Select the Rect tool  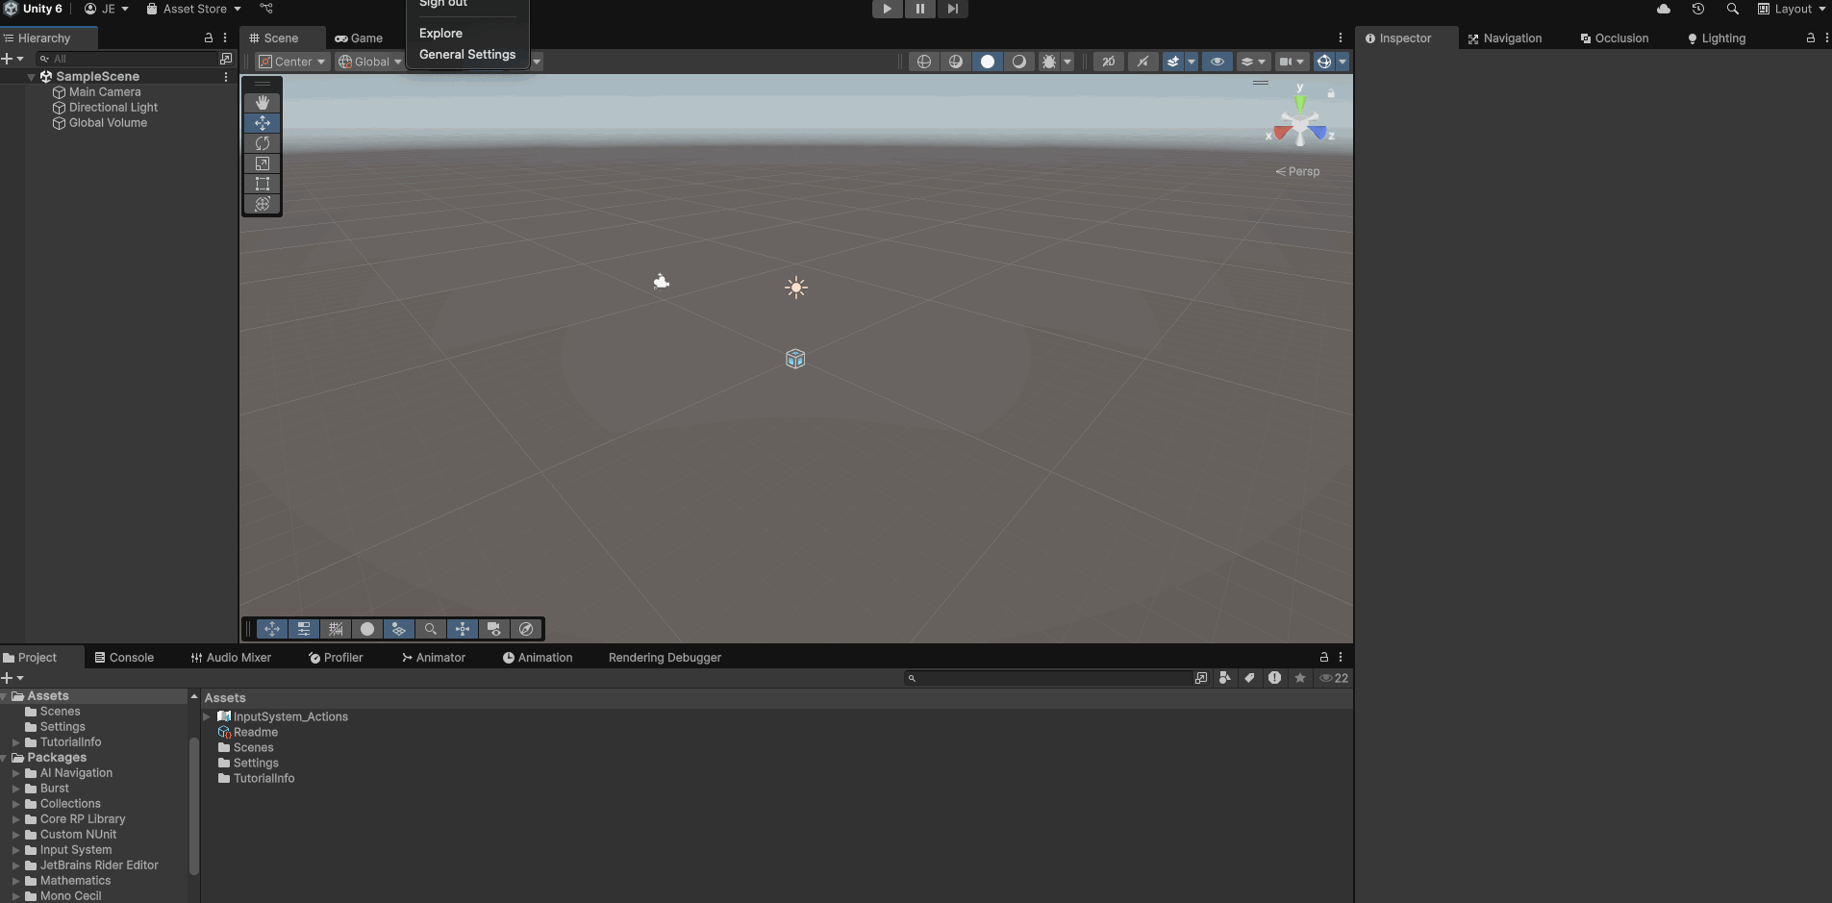[263, 184]
